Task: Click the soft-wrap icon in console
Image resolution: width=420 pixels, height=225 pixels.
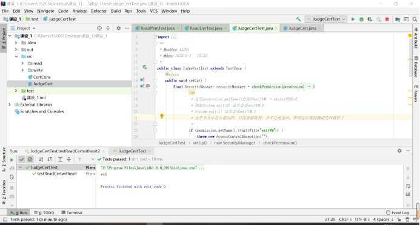Action: 408,186
